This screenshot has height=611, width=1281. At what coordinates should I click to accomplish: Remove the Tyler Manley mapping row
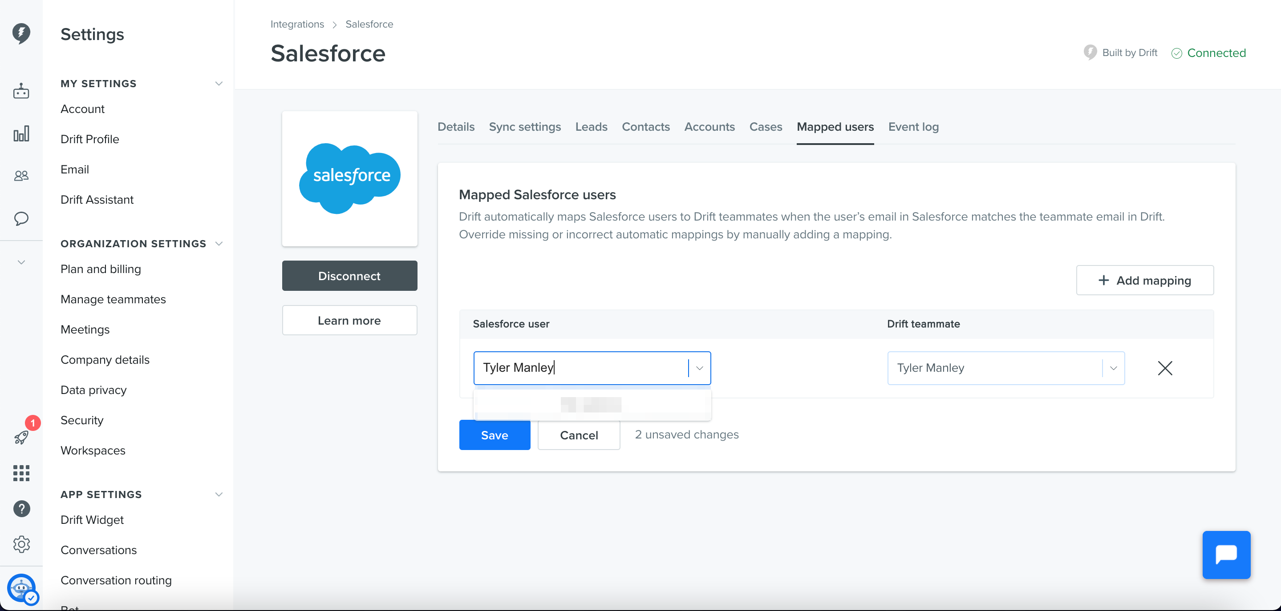(x=1165, y=368)
